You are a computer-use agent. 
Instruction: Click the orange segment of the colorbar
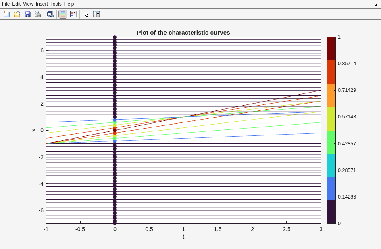point(331,95)
